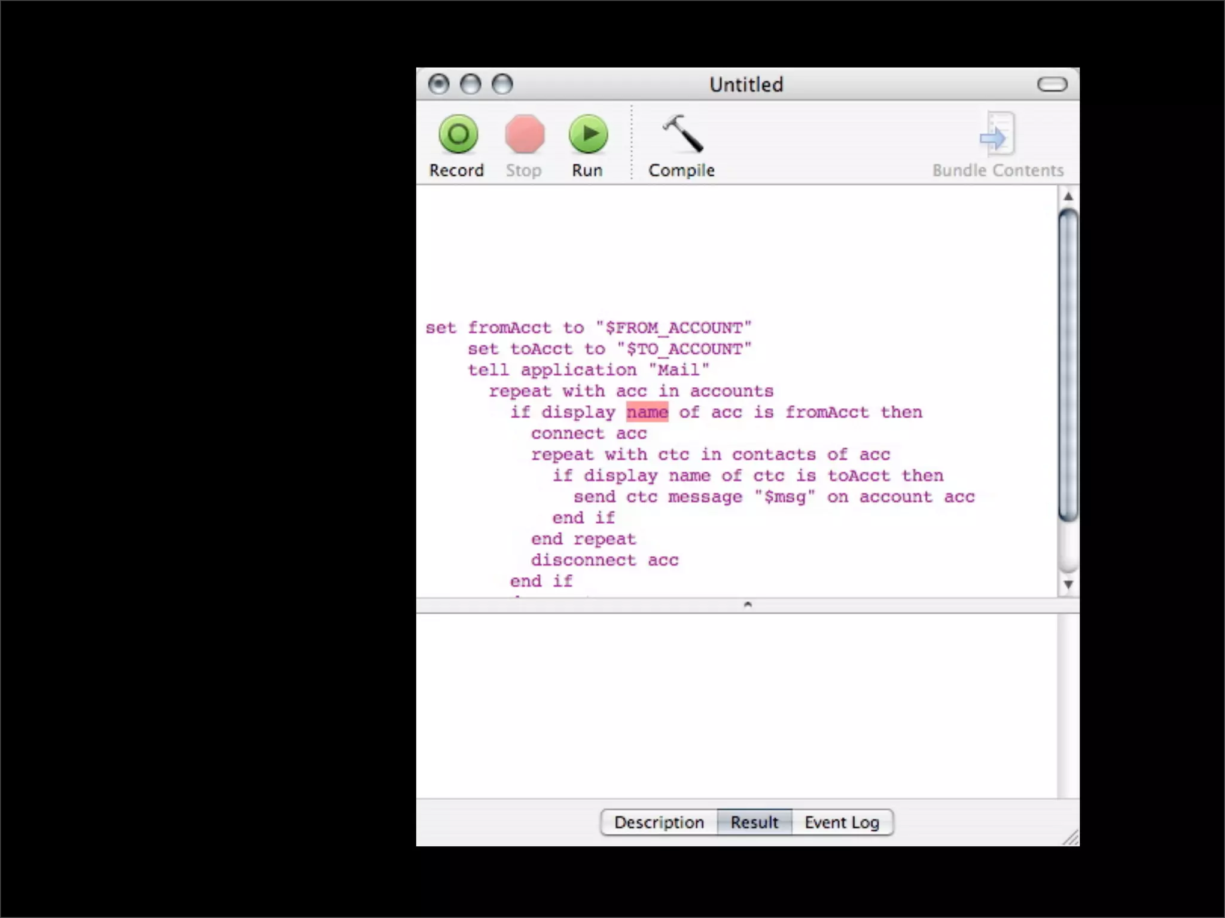1225x918 pixels.
Task: Click the vertical scrollbar thumb in script pane
Action: pos(1068,365)
